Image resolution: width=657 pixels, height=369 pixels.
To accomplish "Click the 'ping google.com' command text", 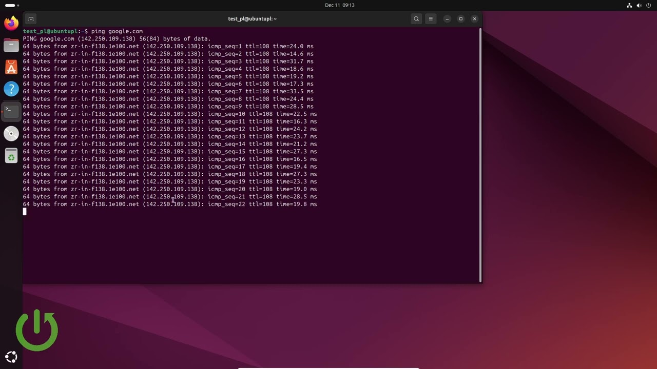I will point(117,31).
